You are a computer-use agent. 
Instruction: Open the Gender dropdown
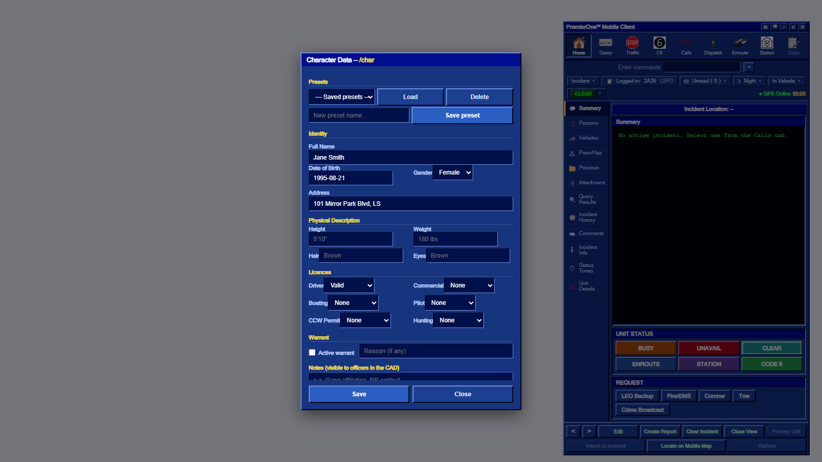coord(453,172)
